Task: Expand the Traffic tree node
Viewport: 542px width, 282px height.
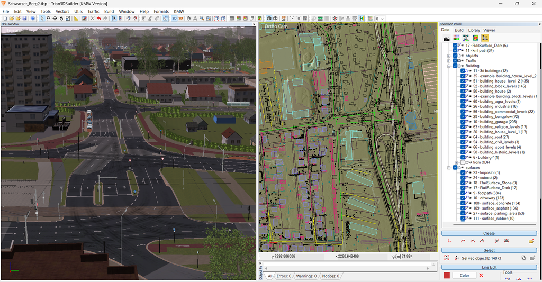Action: (449, 61)
